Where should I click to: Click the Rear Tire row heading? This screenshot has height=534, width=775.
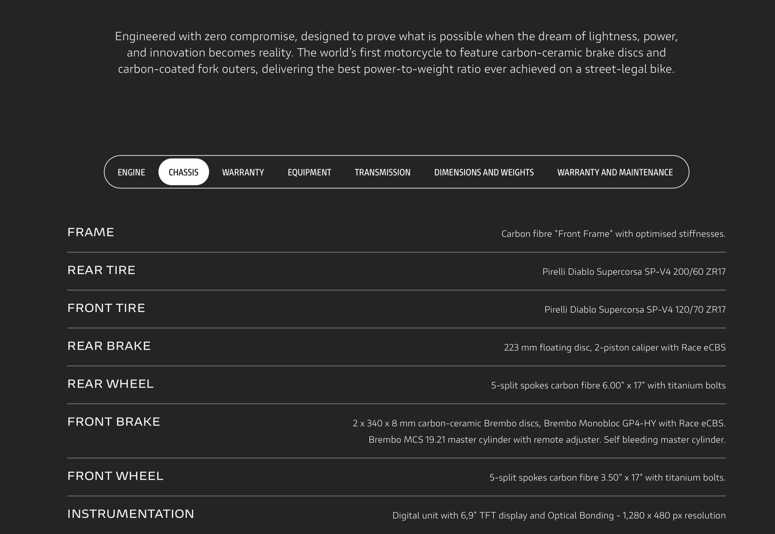click(x=101, y=270)
